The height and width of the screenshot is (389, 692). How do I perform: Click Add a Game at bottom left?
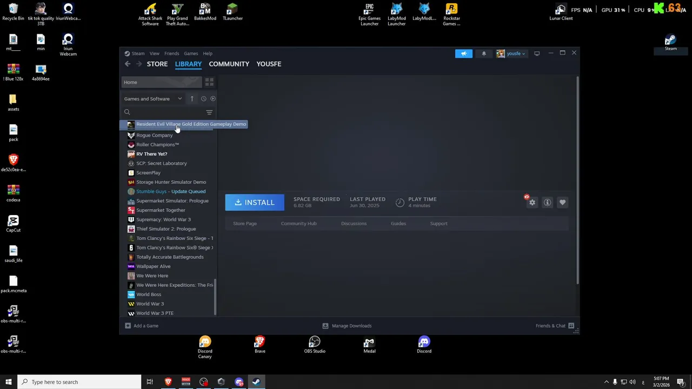pyautogui.click(x=142, y=326)
